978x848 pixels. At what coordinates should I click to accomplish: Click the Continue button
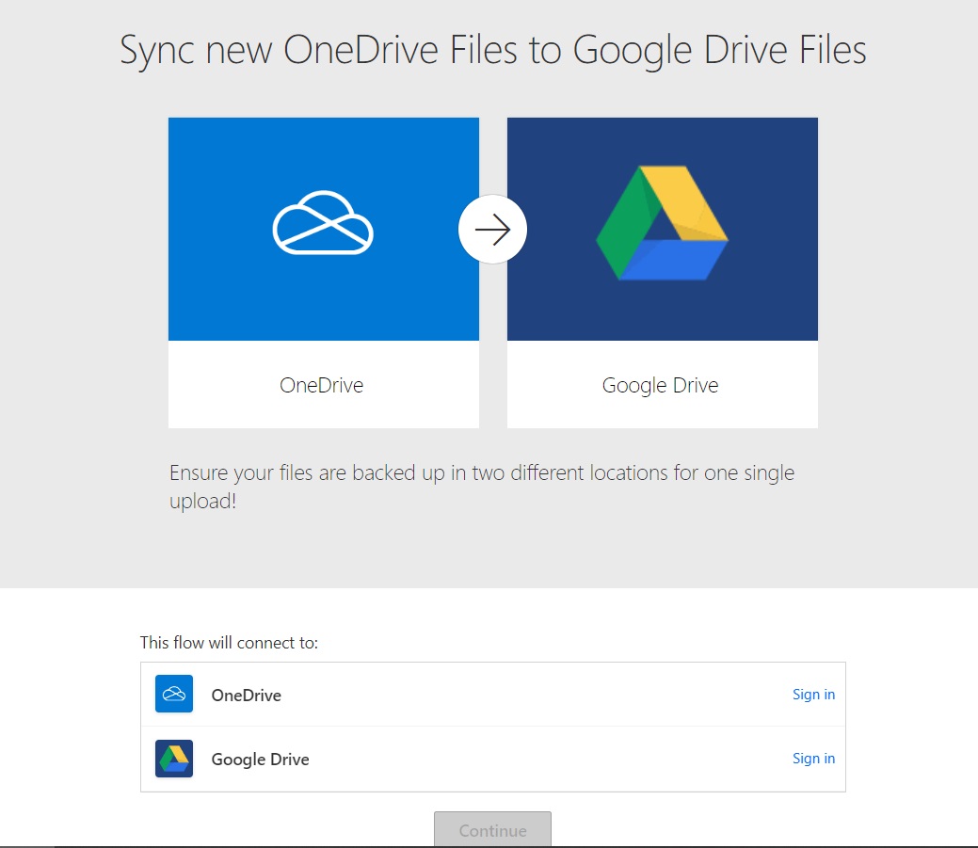tap(492, 829)
